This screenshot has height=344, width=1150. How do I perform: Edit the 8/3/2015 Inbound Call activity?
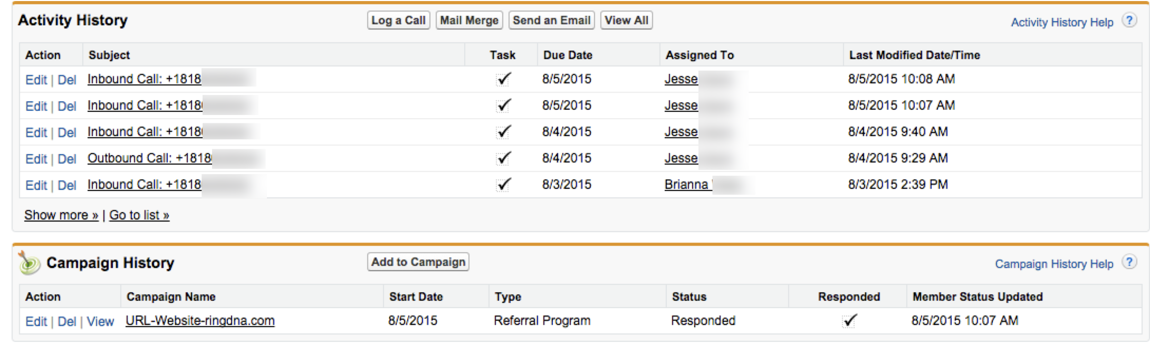click(36, 185)
